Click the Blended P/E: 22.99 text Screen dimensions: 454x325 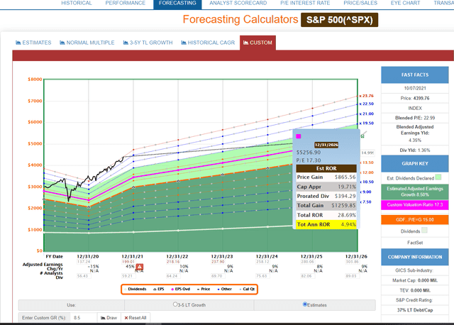tap(414, 118)
